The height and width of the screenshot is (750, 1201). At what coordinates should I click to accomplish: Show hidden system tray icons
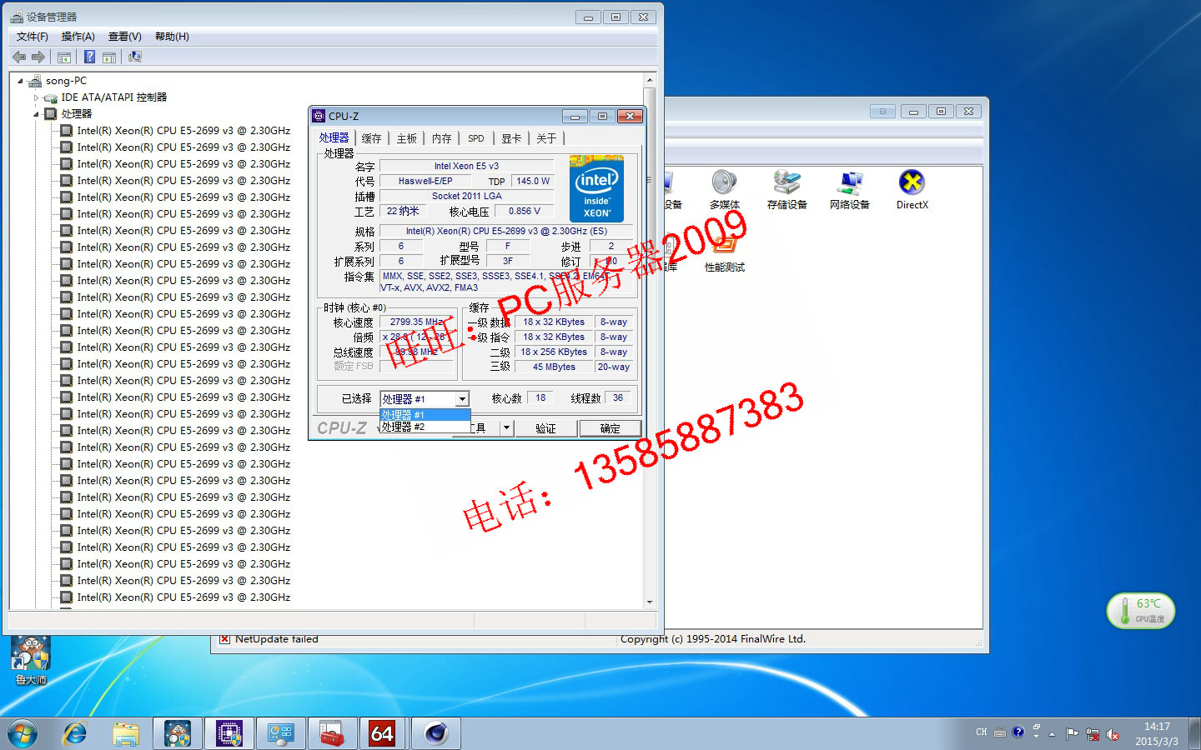pos(1052,734)
